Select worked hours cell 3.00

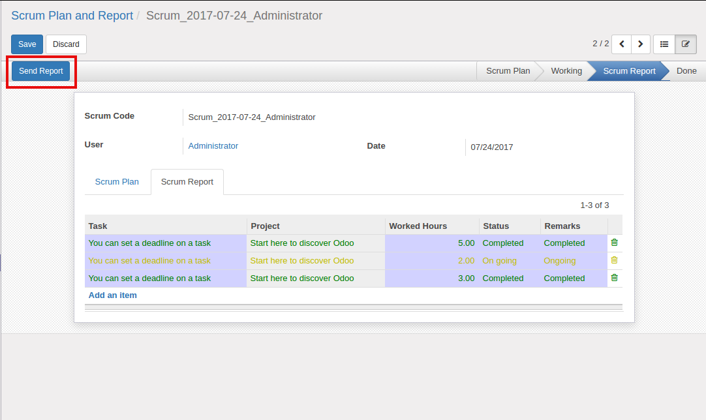click(432, 278)
